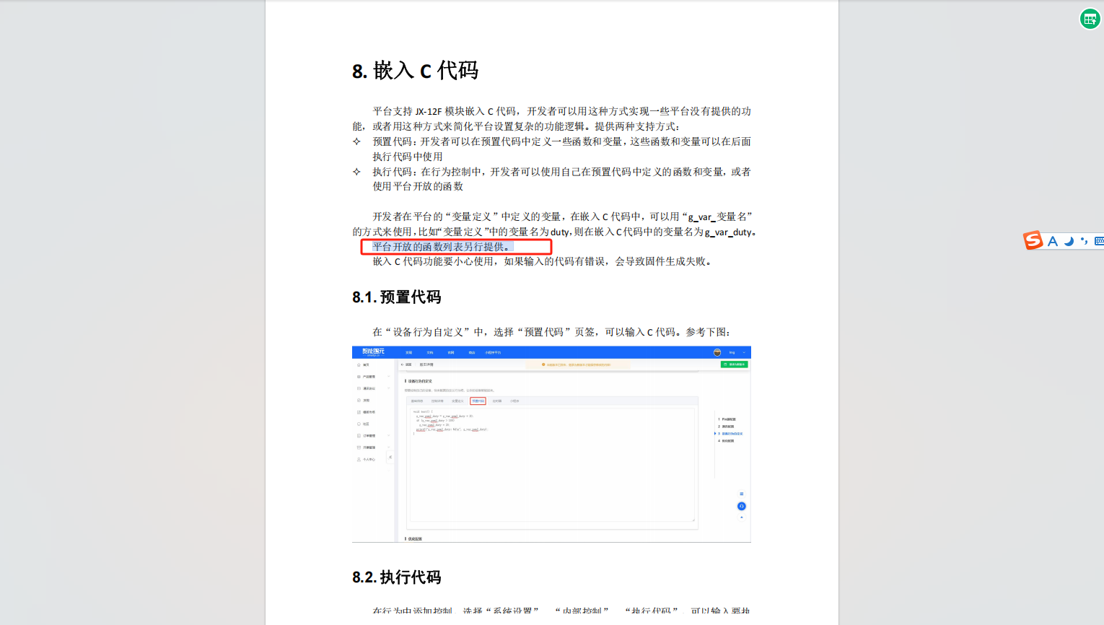This screenshot has height=625, width=1104.
Task: Toggle night mode with the moon icon
Action: [x=1069, y=242]
